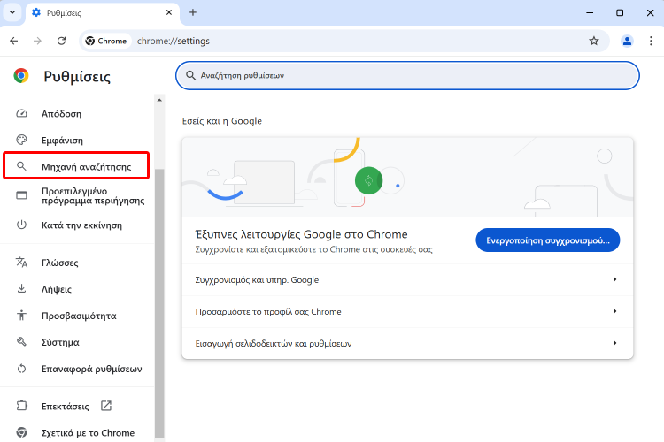Open Σύστημα settings section
Viewport: 664px width, 442px height.
click(76, 342)
